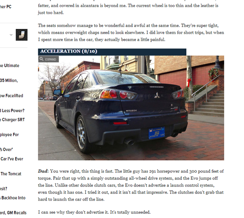Screen dimensions: 244x218
Task: Open sidebar story 'Backhoe Into'
Action: point(13,198)
